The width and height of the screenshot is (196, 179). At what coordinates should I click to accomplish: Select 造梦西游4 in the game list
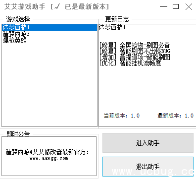pyautogui.click(x=49, y=27)
